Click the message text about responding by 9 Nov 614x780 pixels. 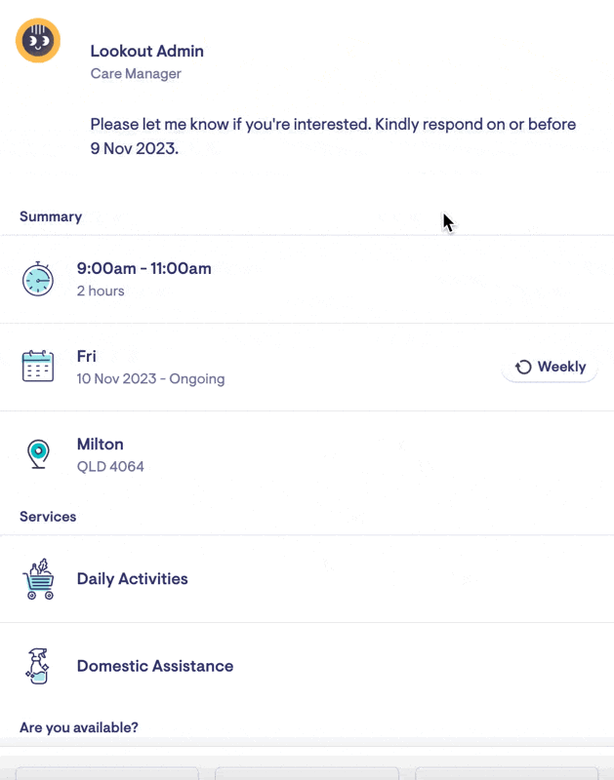(333, 136)
